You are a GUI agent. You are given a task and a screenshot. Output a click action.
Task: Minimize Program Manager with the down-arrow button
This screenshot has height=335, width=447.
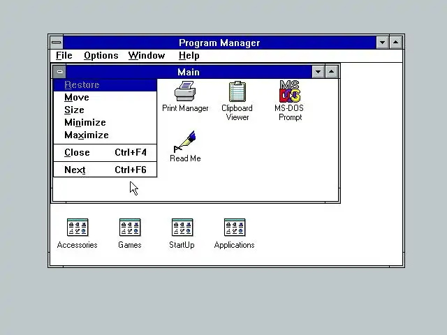382,43
